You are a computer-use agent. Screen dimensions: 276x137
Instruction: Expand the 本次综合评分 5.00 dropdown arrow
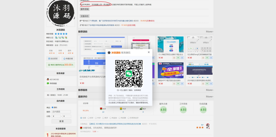click(98, 131)
